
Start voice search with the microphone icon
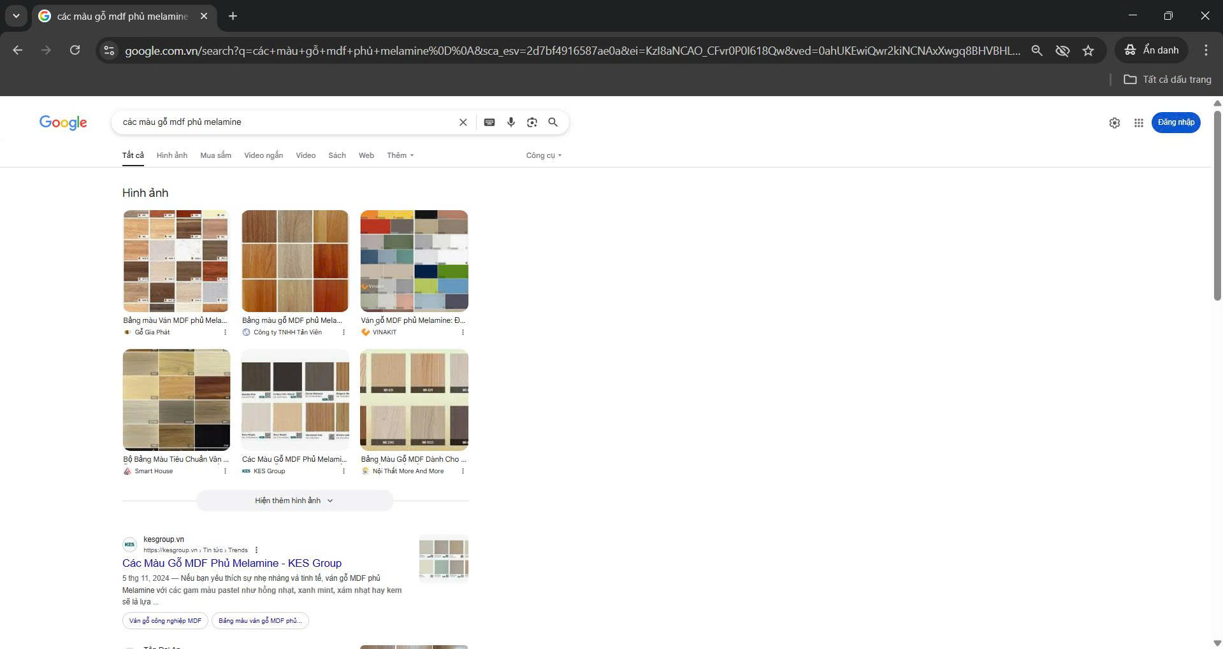tap(511, 122)
